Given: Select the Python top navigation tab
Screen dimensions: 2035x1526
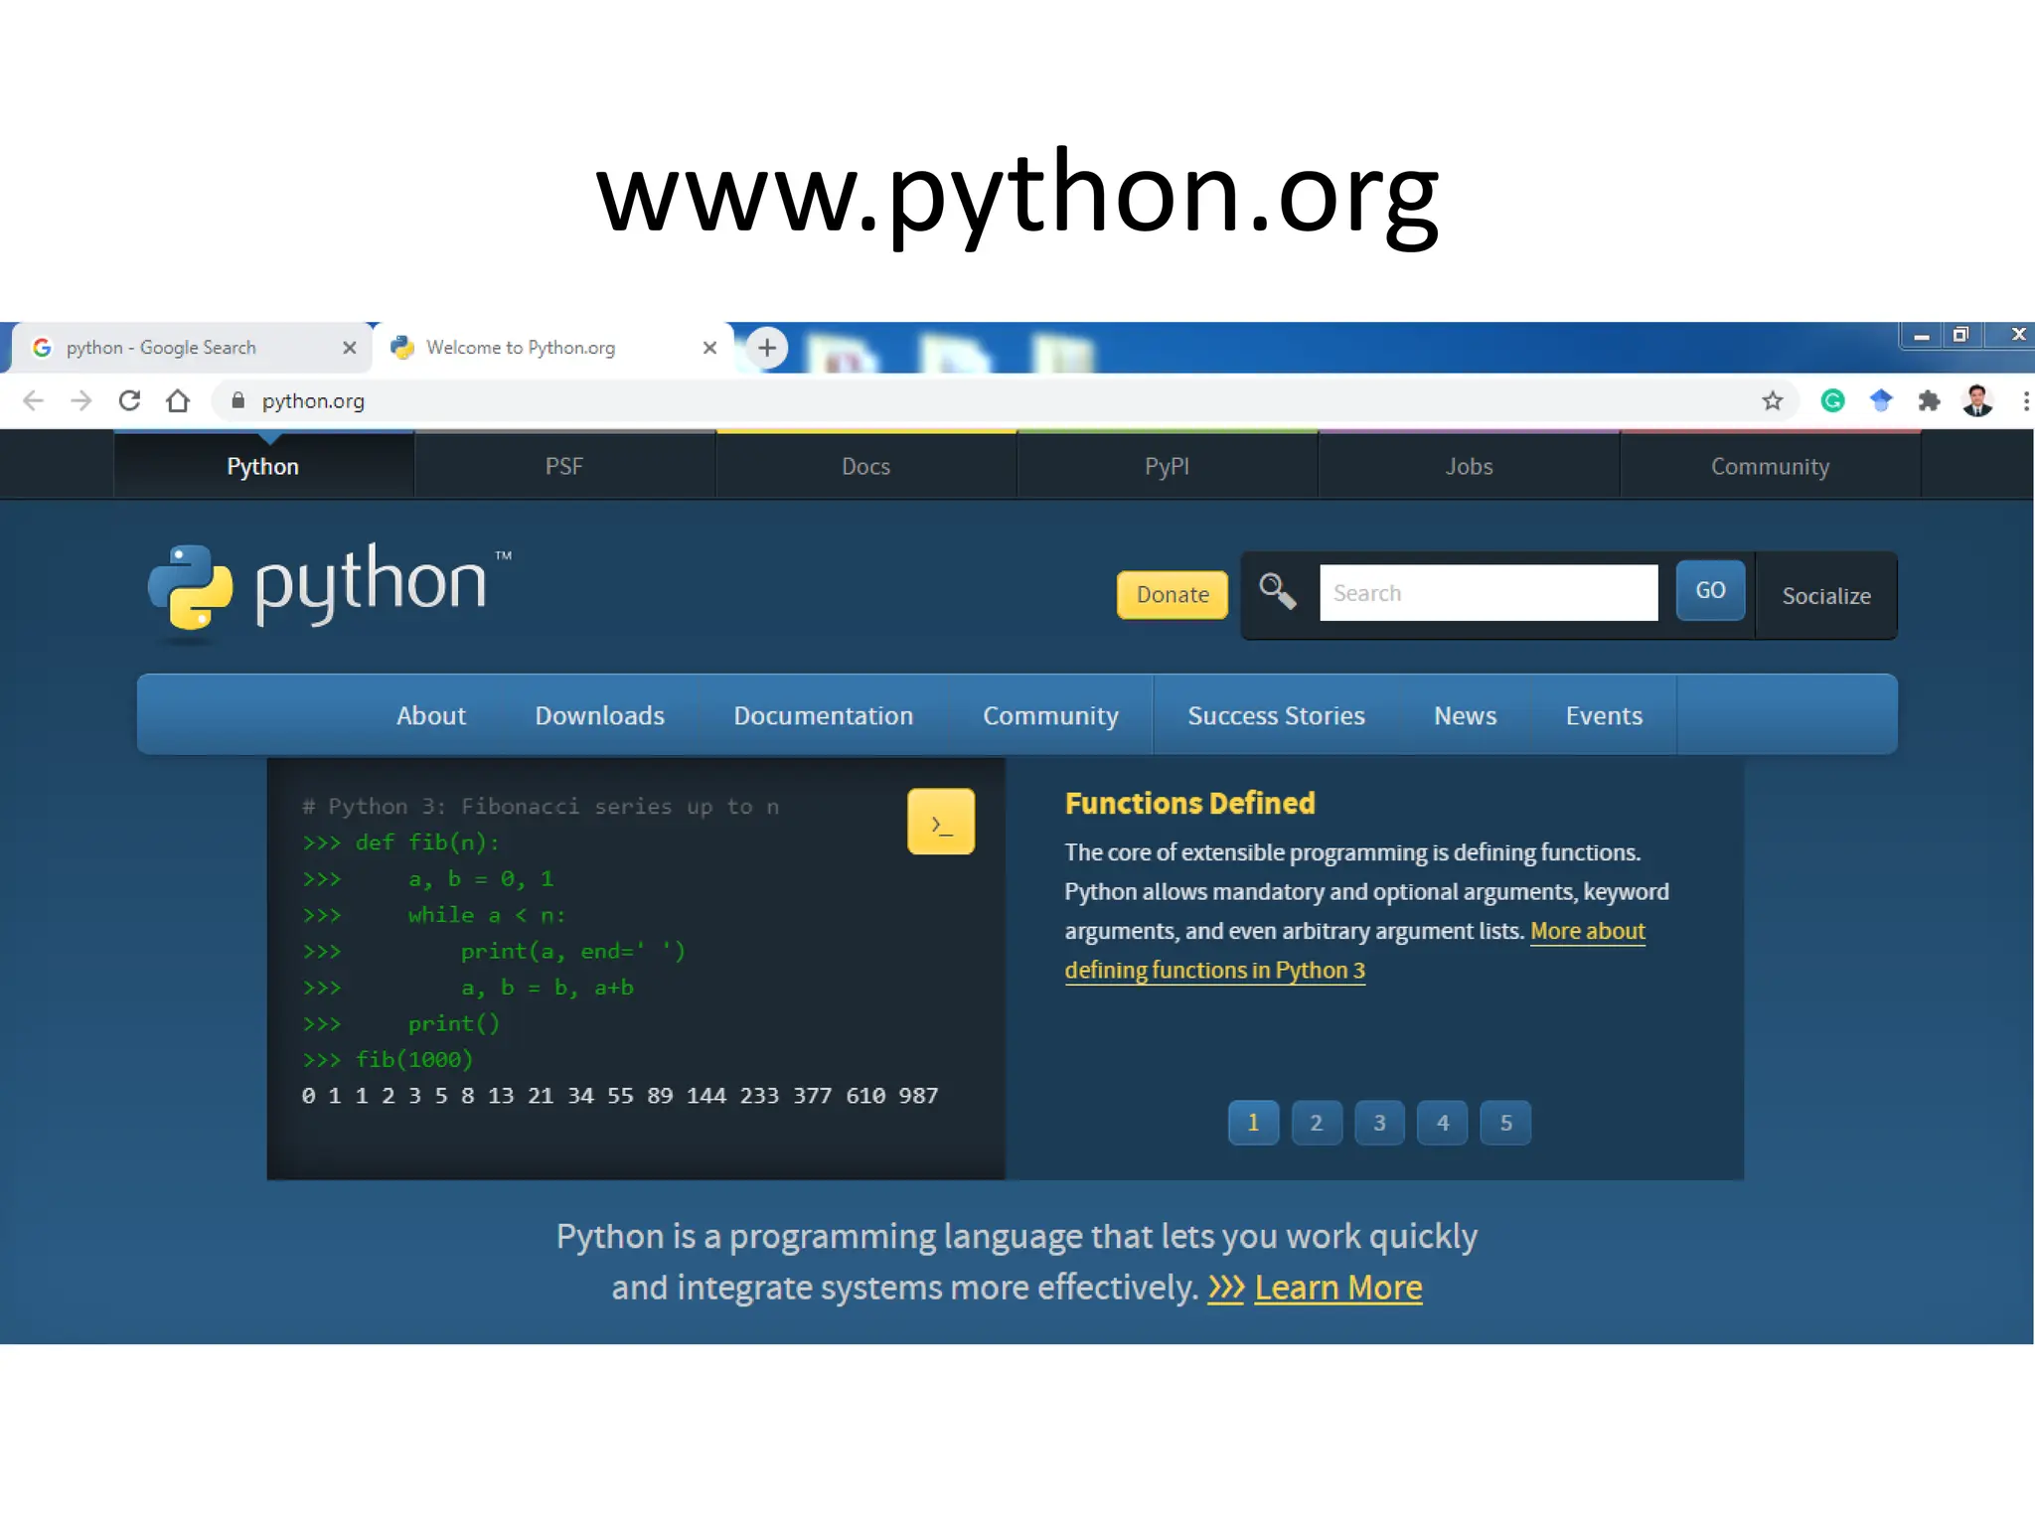Looking at the screenshot, I should pos(263,466).
